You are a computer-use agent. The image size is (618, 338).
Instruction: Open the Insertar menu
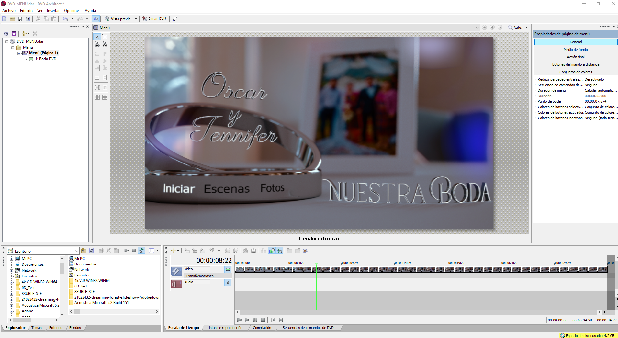pyautogui.click(x=53, y=11)
